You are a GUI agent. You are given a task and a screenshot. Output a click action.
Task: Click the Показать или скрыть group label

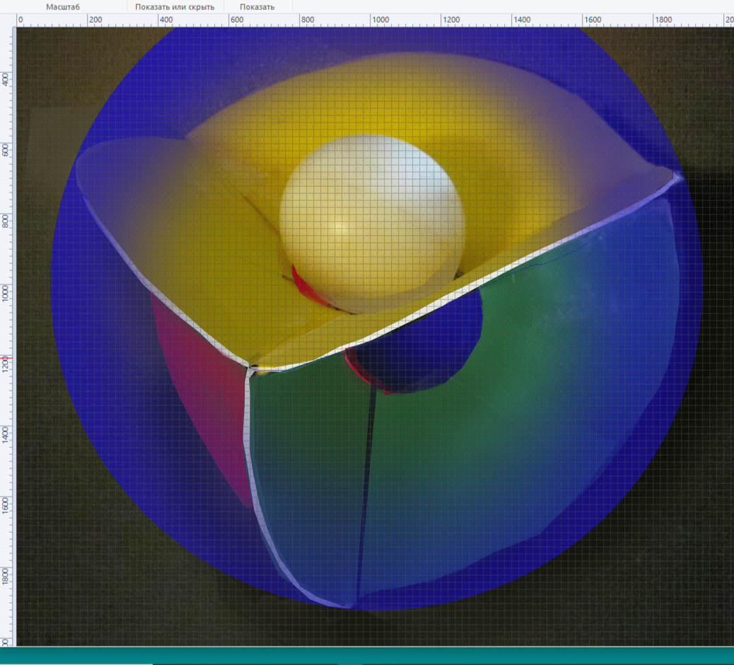point(175,7)
